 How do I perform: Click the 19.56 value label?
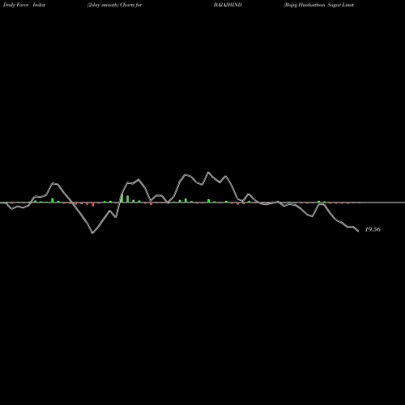click(x=373, y=229)
